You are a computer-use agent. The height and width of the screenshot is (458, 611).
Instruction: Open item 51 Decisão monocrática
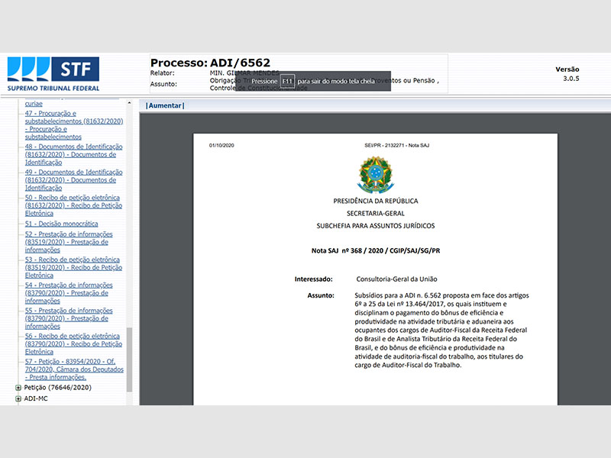point(62,224)
